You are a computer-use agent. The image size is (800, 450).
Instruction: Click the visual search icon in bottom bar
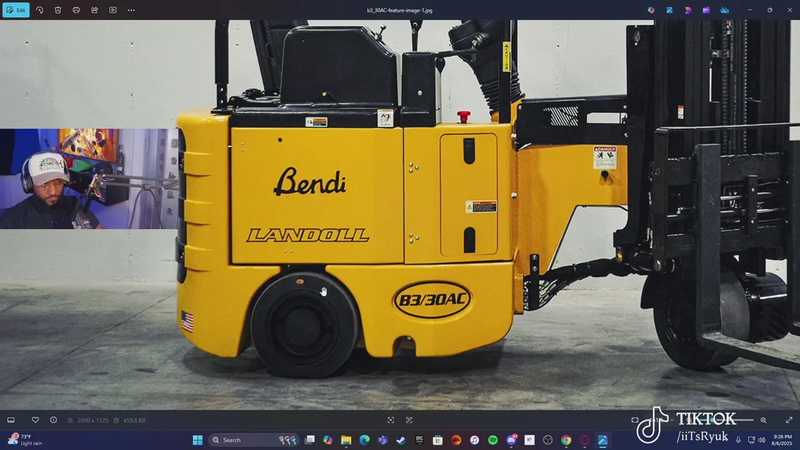click(391, 420)
